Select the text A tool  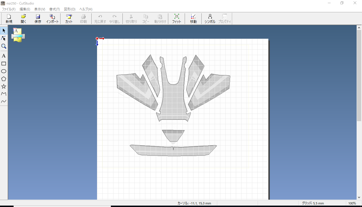[x=4, y=56]
